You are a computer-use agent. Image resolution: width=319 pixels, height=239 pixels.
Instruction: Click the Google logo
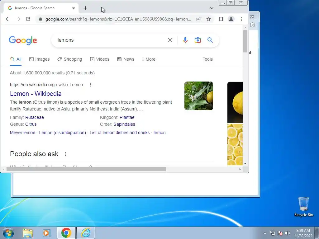(x=23, y=40)
